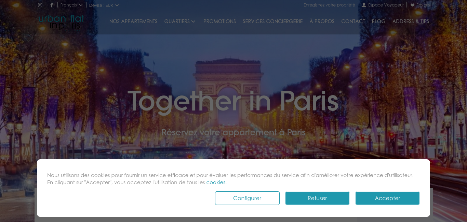Go to Promotions page
Image resolution: width=467 pixels, height=222 pixels.
pyautogui.click(x=219, y=21)
